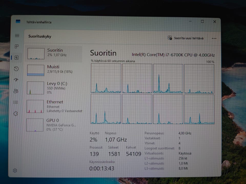Click the uptime value 0:00:13:43
Image resolution: width=246 pixels, height=184 pixels.
(x=102, y=168)
